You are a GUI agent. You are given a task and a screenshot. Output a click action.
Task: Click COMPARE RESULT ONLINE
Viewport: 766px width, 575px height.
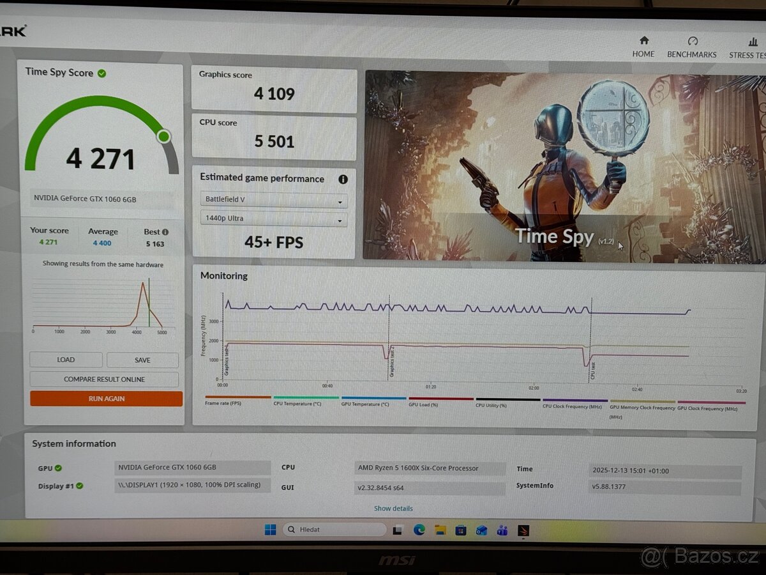click(x=104, y=379)
